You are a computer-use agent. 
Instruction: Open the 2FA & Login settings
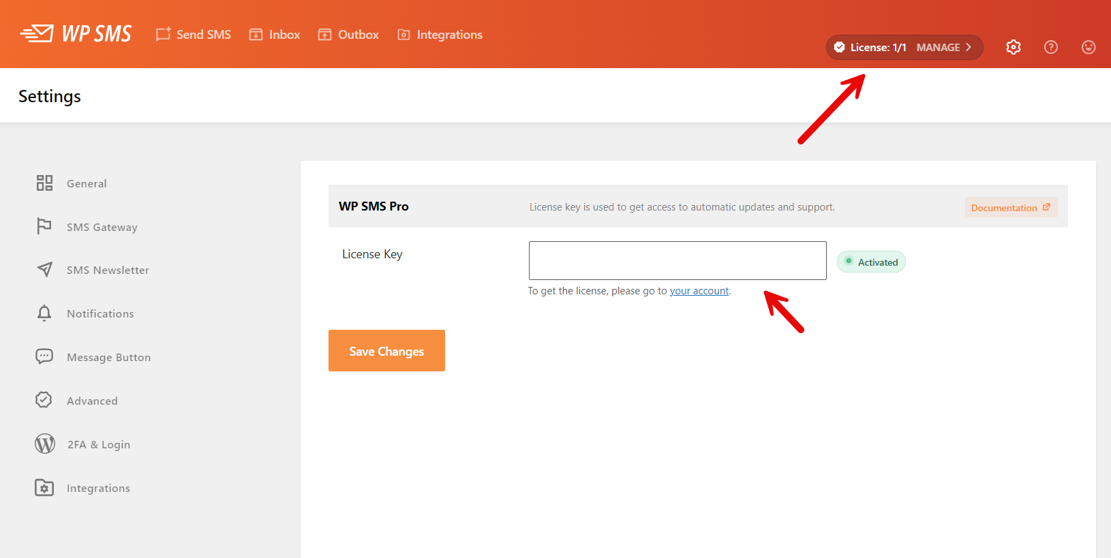click(x=99, y=444)
